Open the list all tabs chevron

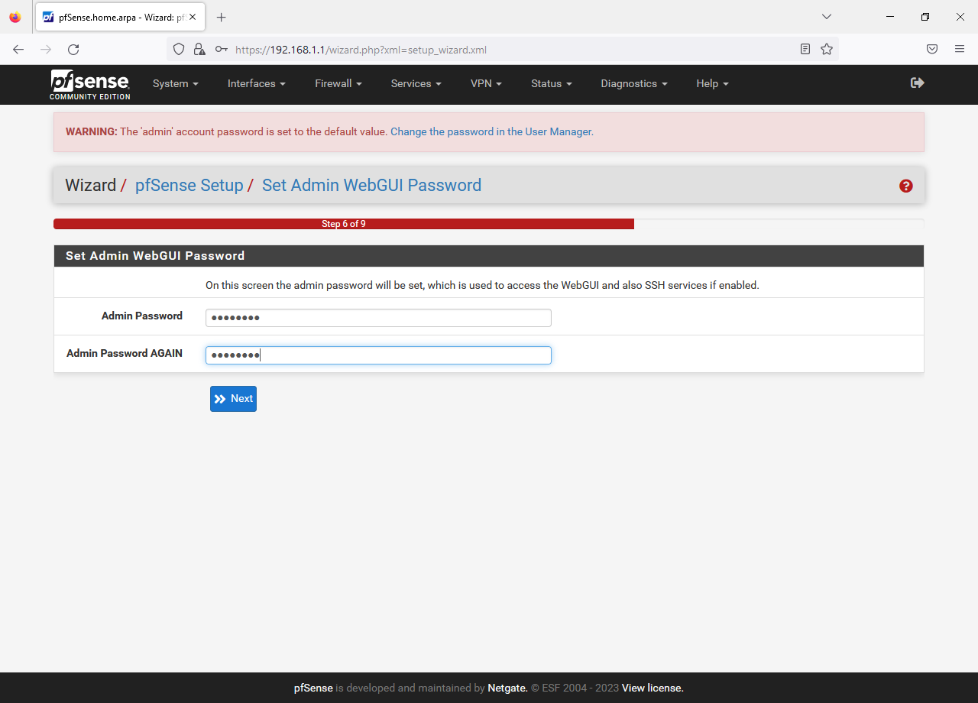[827, 16]
